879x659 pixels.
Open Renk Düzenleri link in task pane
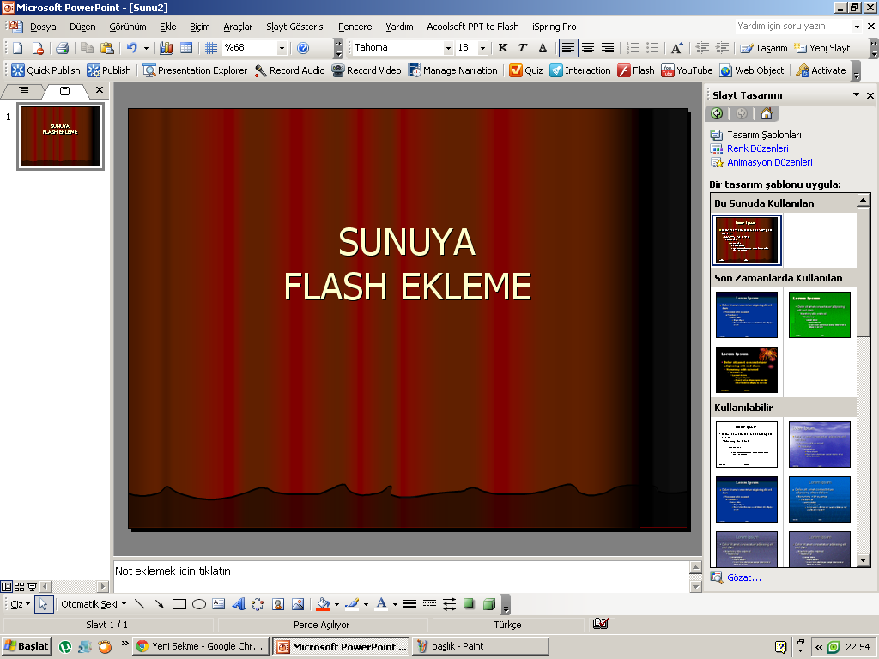click(x=757, y=148)
